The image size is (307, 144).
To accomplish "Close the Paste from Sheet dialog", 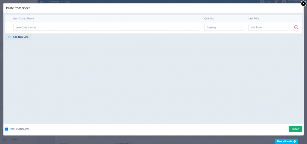I will pyautogui.click(x=303, y=4).
